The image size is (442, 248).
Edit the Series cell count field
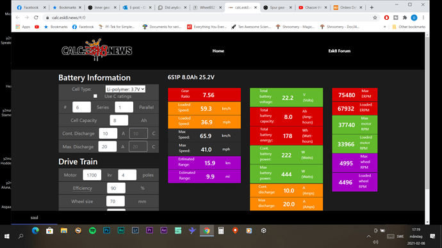81,107
